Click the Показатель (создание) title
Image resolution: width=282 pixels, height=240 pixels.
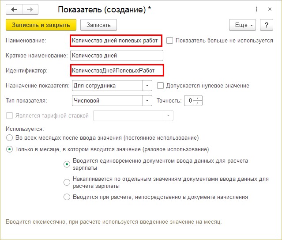coord(104,10)
